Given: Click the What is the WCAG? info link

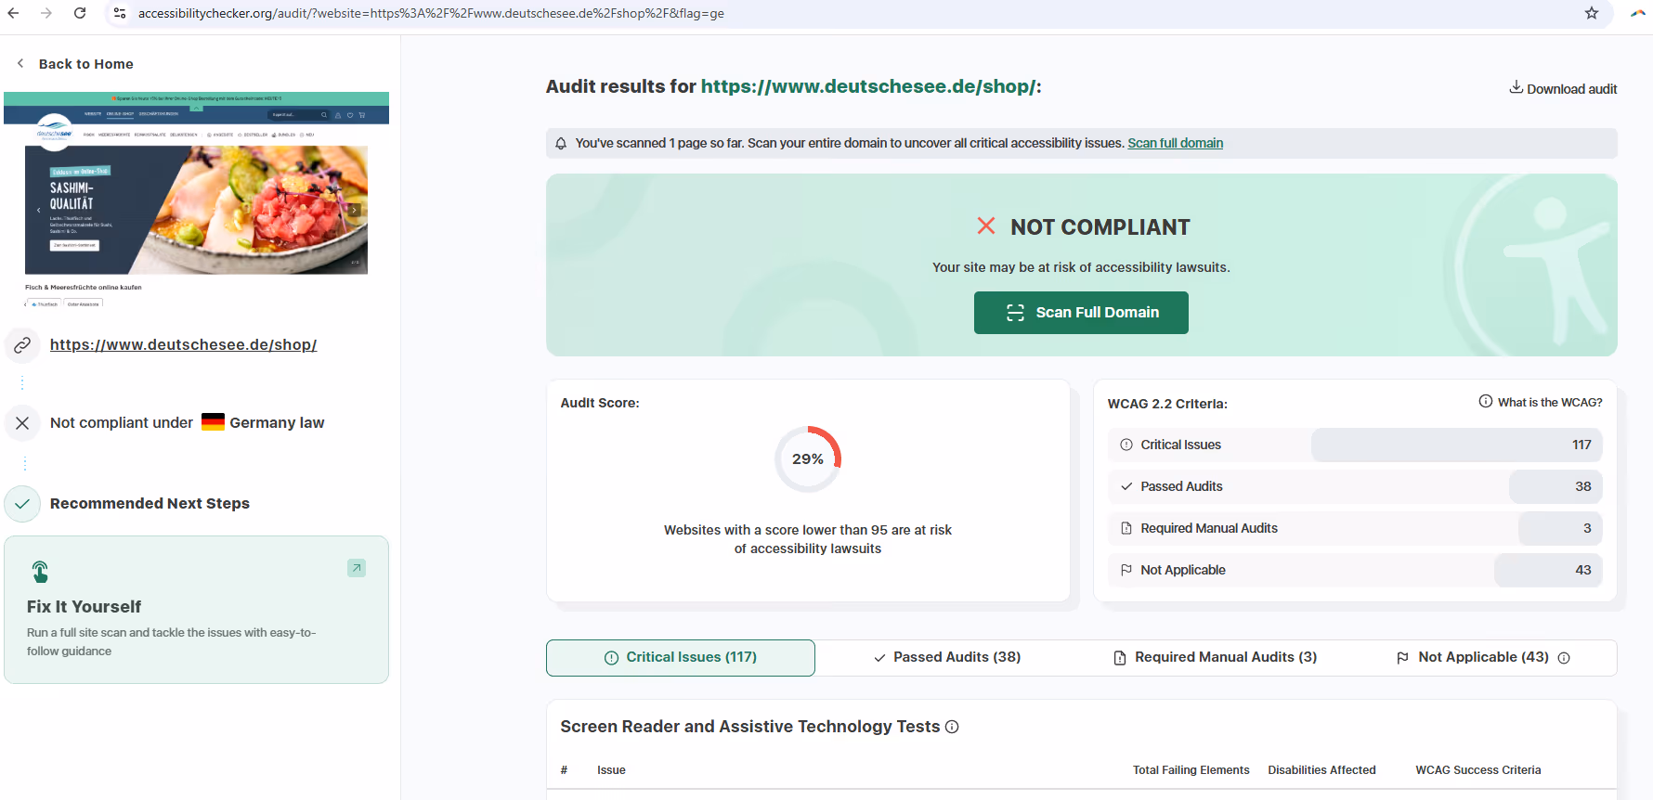Looking at the screenshot, I should (1541, 402).
